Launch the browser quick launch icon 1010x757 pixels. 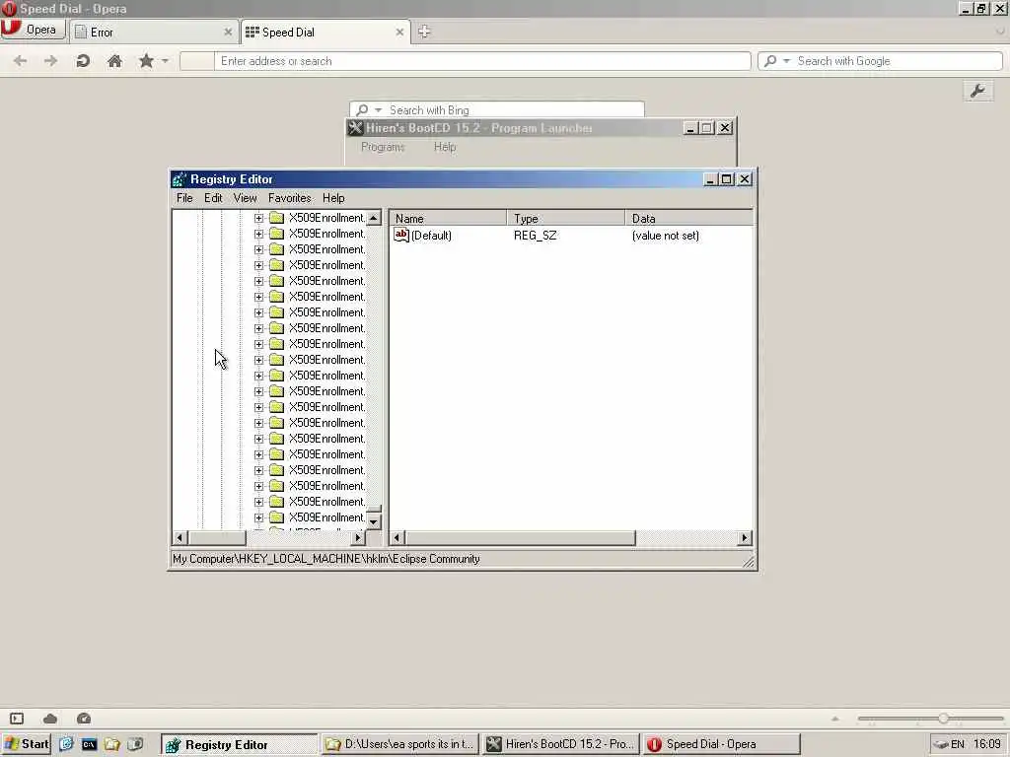(x=66, y=744)
